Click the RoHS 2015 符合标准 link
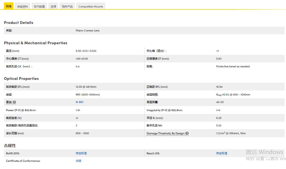The width and height of the screenshot is (286, 169). click(x=81, y=153)
